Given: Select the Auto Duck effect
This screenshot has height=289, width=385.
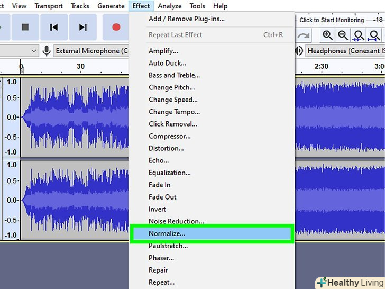Looking at the screenshot, I should coord(212,63).
